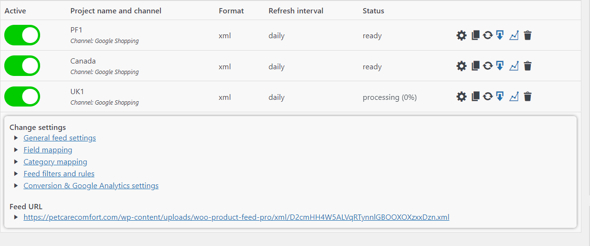Click the Refresh interval column header
The height and width of the screenshot is (246, 590).
[296, 11]
